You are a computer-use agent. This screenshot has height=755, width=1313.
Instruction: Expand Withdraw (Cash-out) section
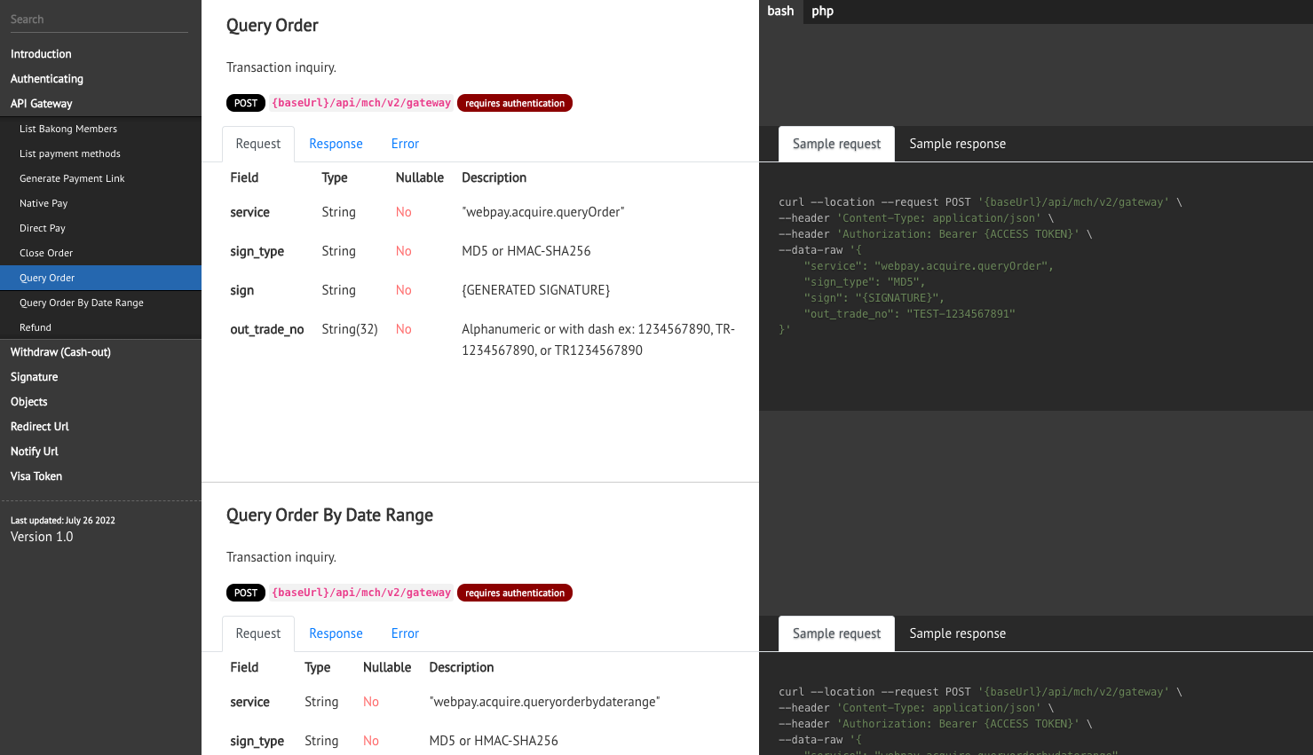(60, 352)
